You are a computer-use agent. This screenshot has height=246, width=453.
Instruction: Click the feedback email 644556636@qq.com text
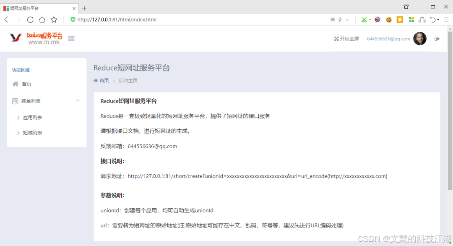152,146
